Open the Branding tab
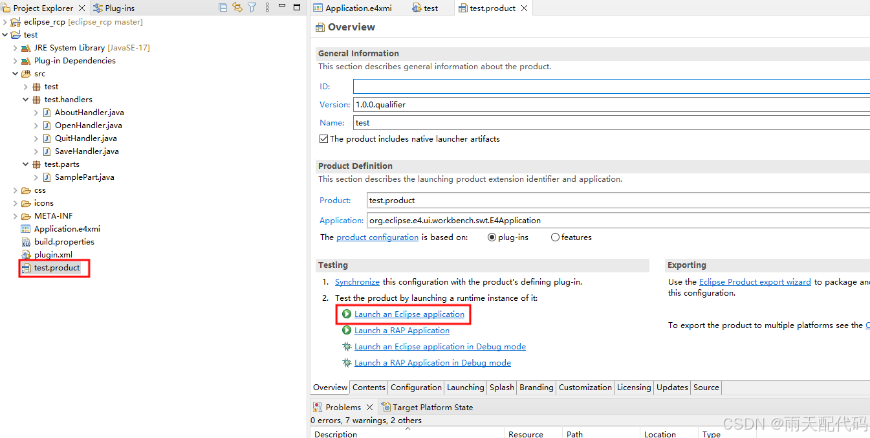 point(536,387)
